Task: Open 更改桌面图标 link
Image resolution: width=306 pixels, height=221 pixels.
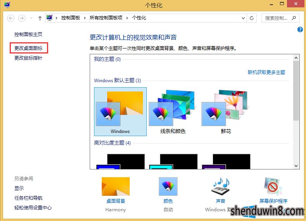Action: 28,48
